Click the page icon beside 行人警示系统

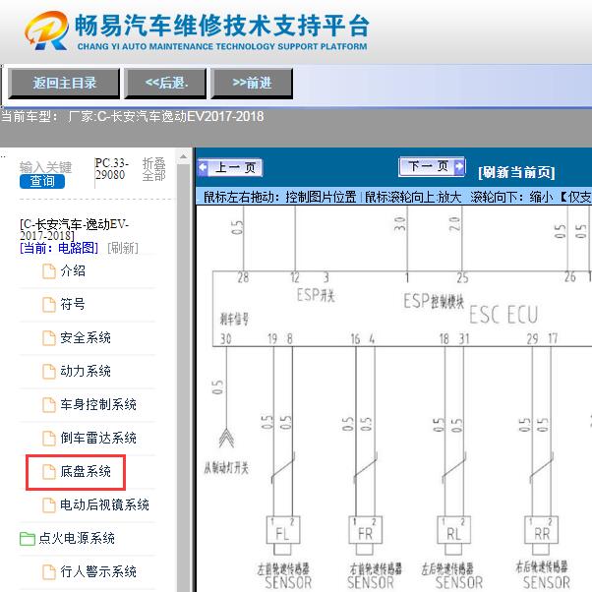49,571
